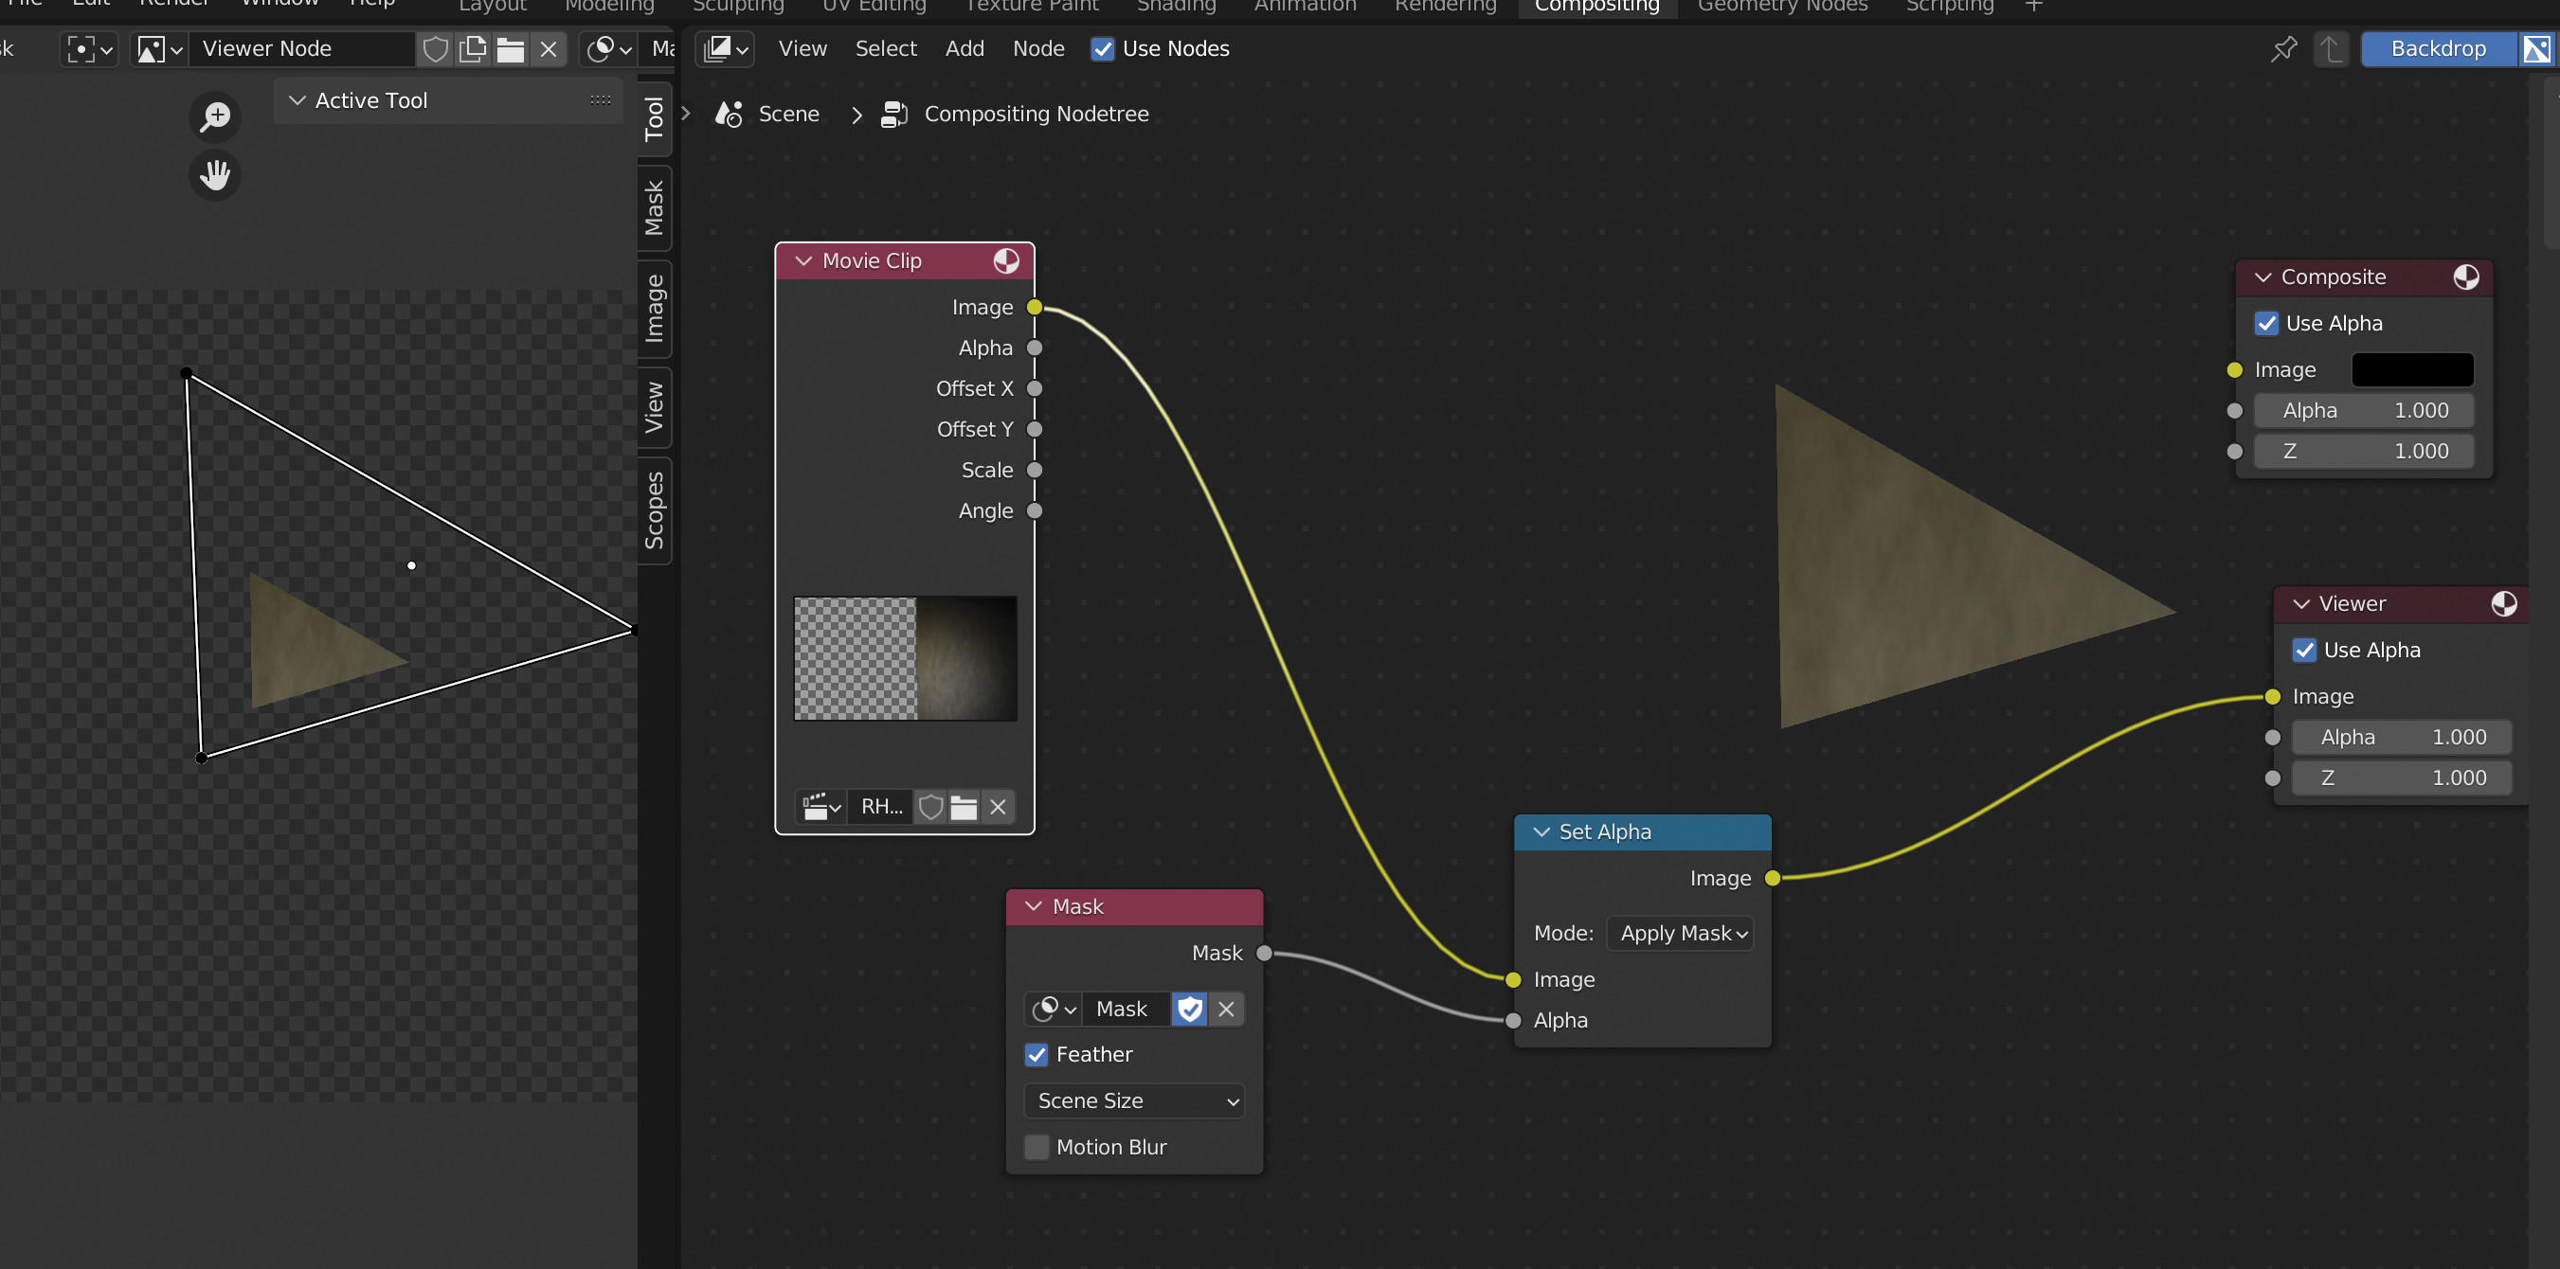
Task: Toggle the Use Nodes checkbox
Action: (x=1102, y=48)
